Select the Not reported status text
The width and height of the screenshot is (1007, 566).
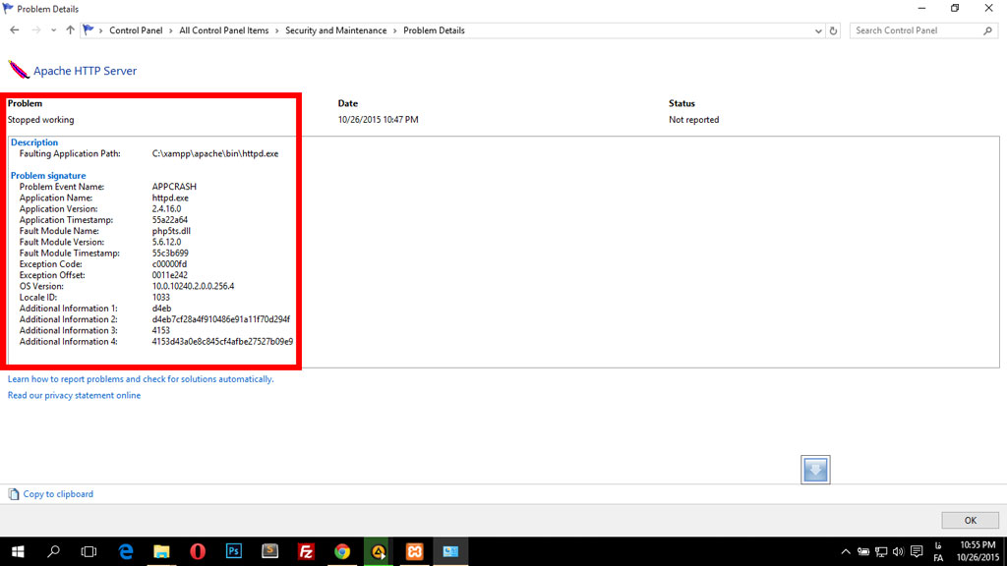click(x=693, y=120)
